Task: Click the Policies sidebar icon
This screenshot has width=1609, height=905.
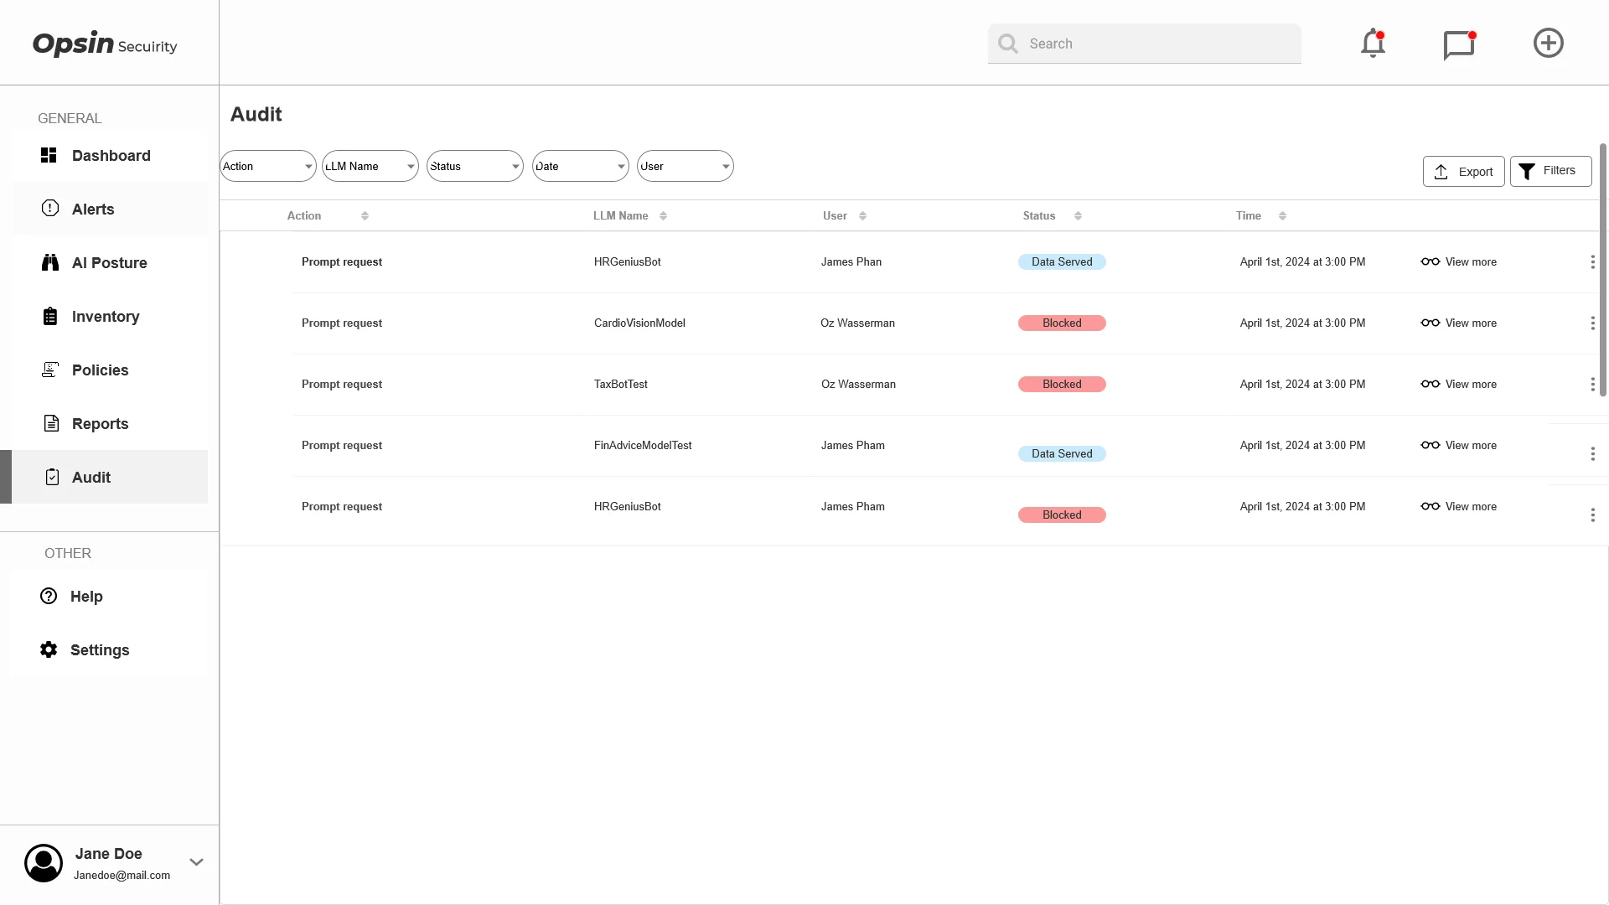Action: click(50, 370)
